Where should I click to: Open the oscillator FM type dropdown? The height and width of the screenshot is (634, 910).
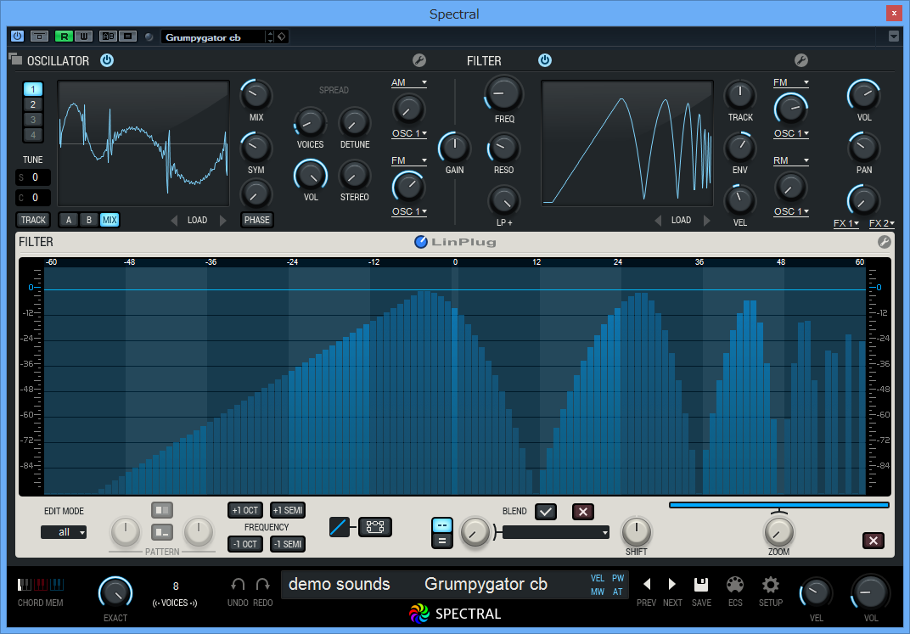point(409,160)
